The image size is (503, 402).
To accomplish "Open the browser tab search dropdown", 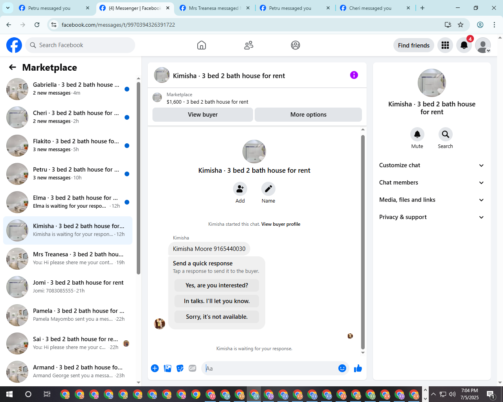I will click(7, 8).
